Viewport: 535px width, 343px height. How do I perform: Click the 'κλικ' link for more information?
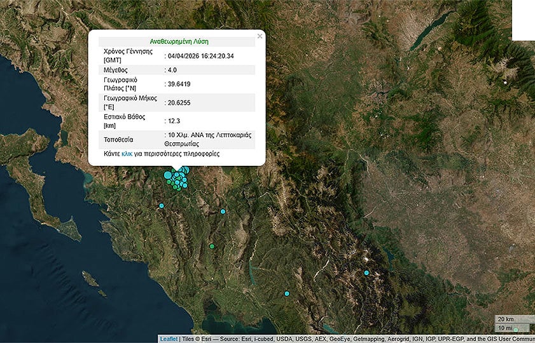[x=127, y=154]
